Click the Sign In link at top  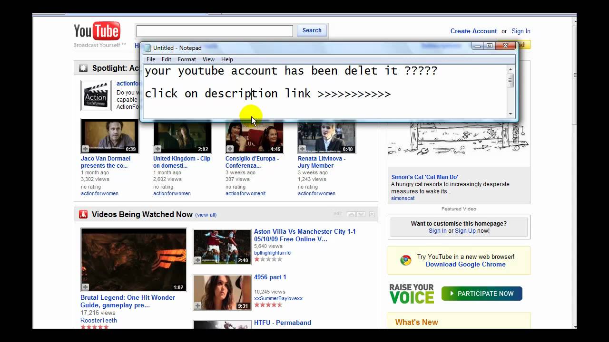pos(521,31)
